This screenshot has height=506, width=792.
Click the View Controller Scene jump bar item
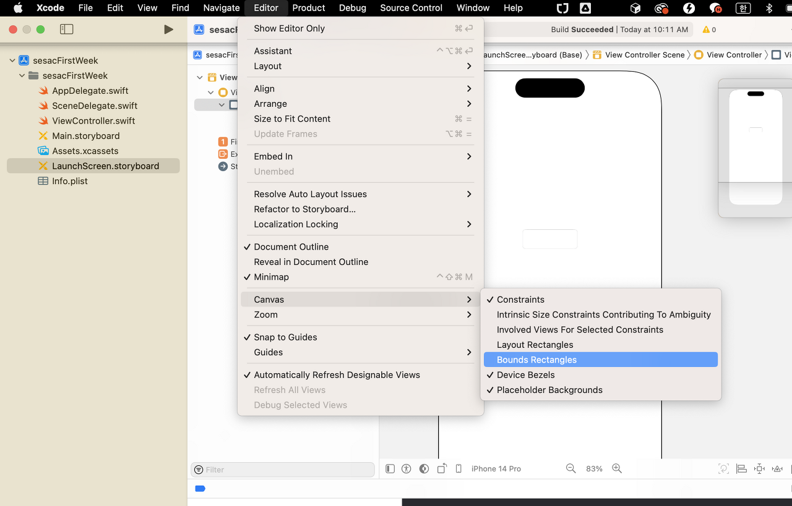[639, 55]
